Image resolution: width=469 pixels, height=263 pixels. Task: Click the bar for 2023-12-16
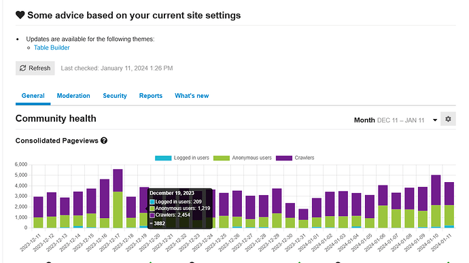(105, 204)
